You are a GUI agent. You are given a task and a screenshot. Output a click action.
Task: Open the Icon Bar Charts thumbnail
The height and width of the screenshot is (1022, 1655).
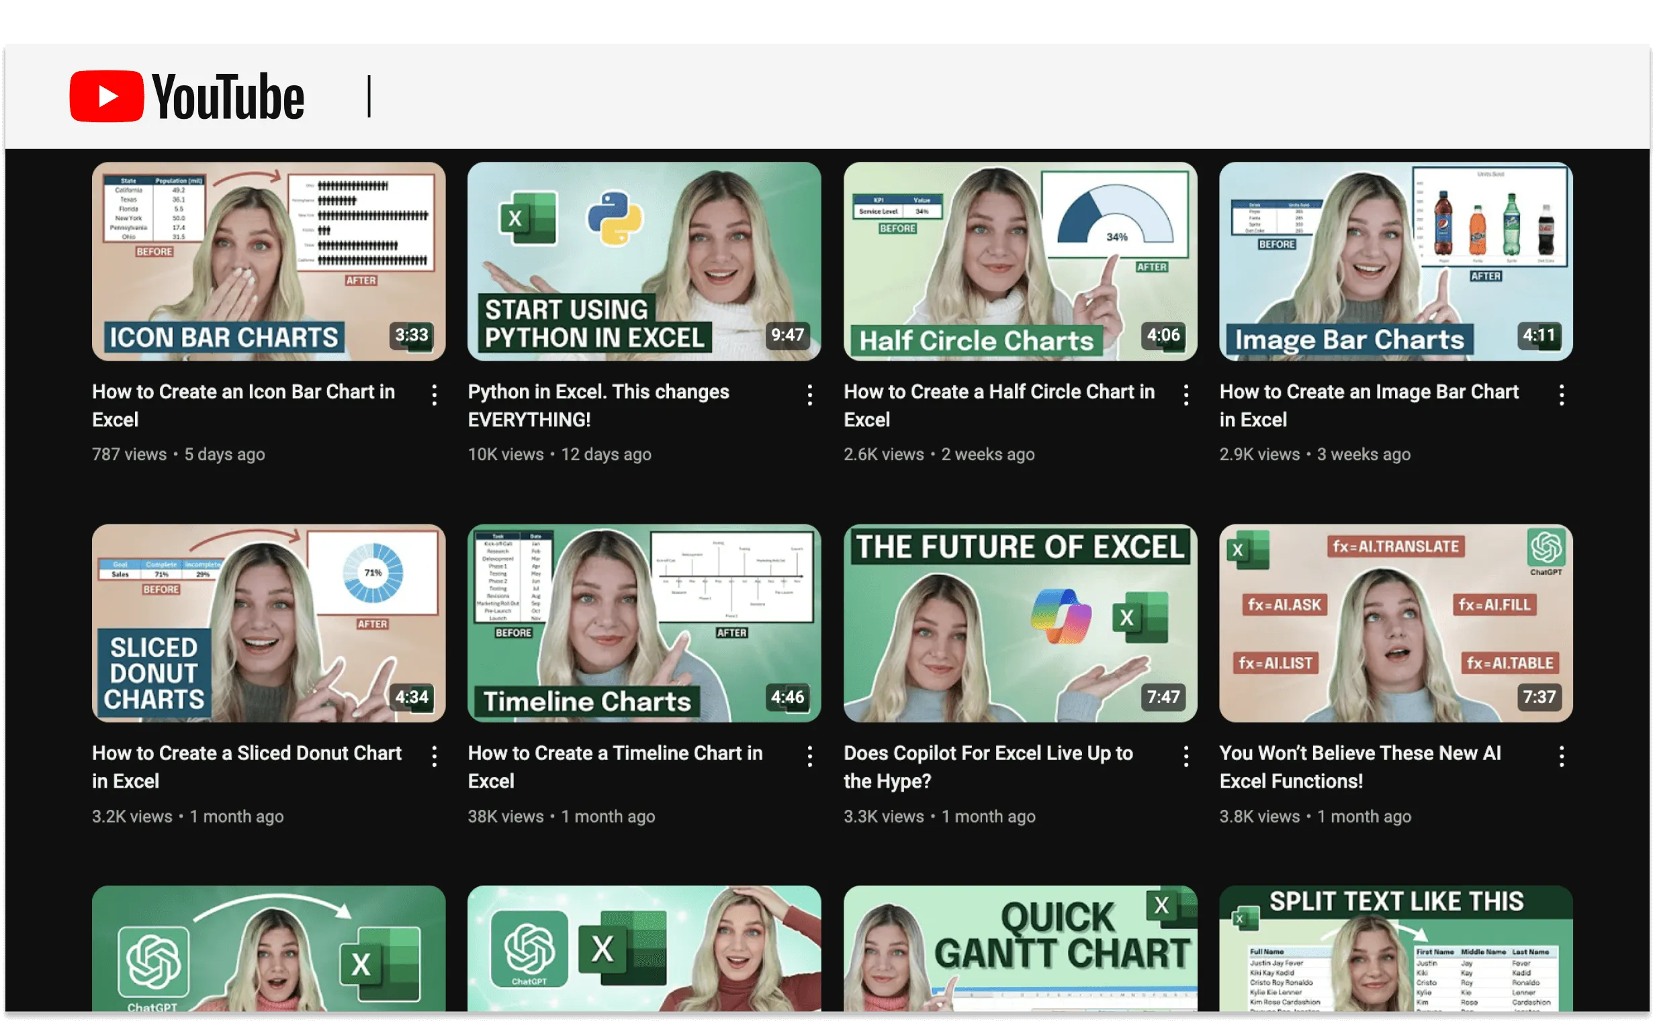click(x=269, y=261)
